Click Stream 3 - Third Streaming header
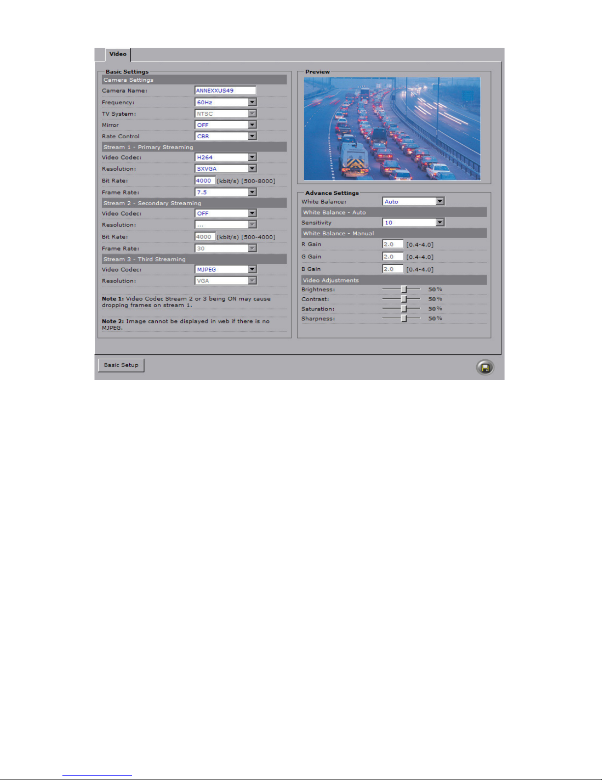Screen dimensions: 602x780 (x=194, y=259)
